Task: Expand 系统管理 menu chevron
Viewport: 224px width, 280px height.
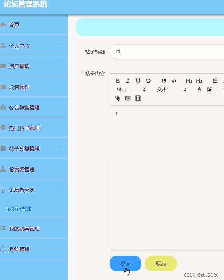Action: (58, 248)
